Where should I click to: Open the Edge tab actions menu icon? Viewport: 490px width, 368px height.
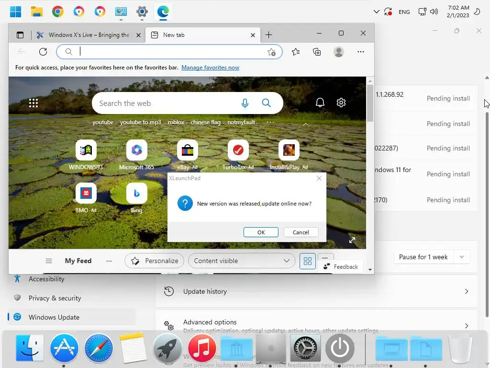coord(20,35)
